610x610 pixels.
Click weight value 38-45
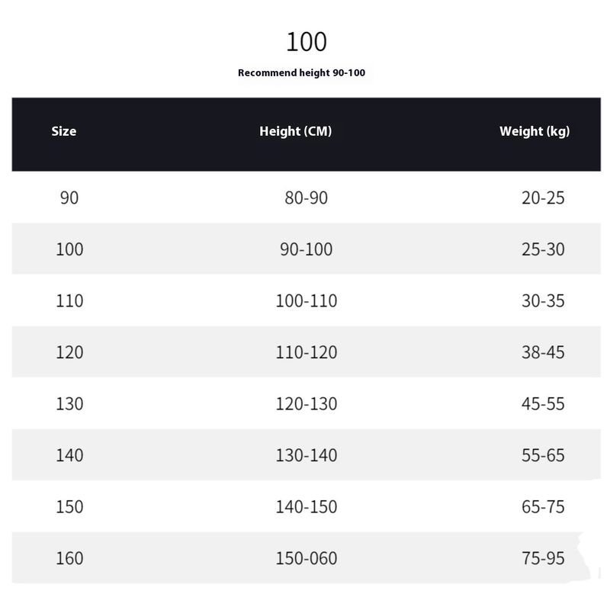click(x=543, y=352)
